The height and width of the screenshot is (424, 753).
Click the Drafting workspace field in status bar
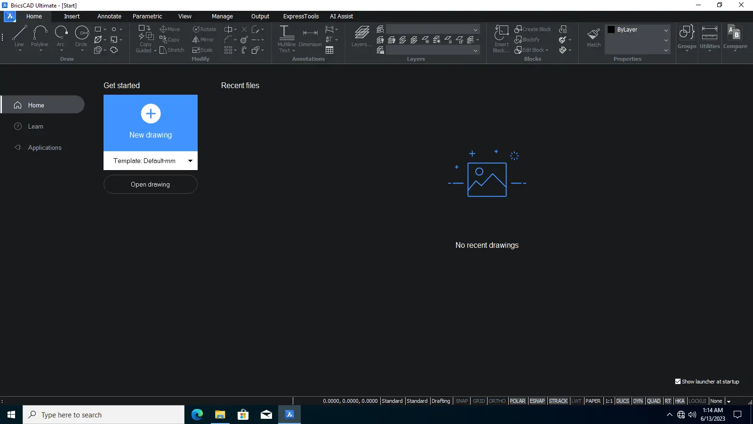(441, 401)
